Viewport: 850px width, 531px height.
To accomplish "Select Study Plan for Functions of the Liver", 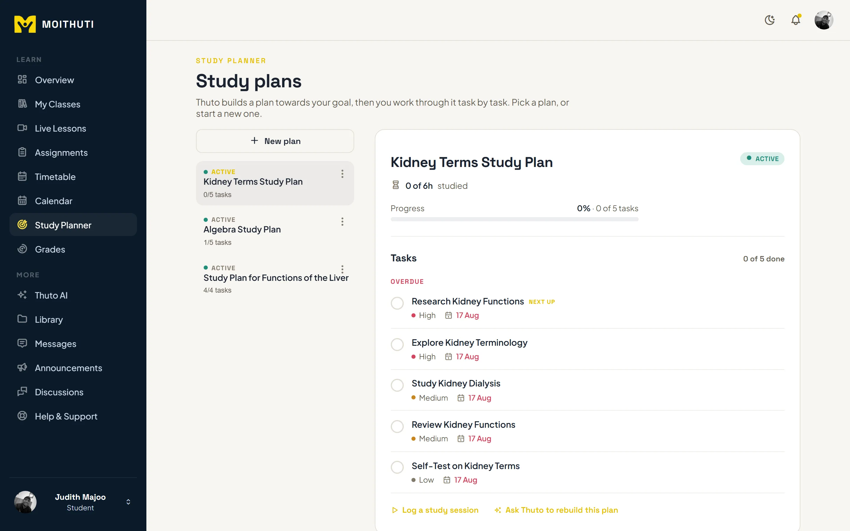I will point(275,279).
